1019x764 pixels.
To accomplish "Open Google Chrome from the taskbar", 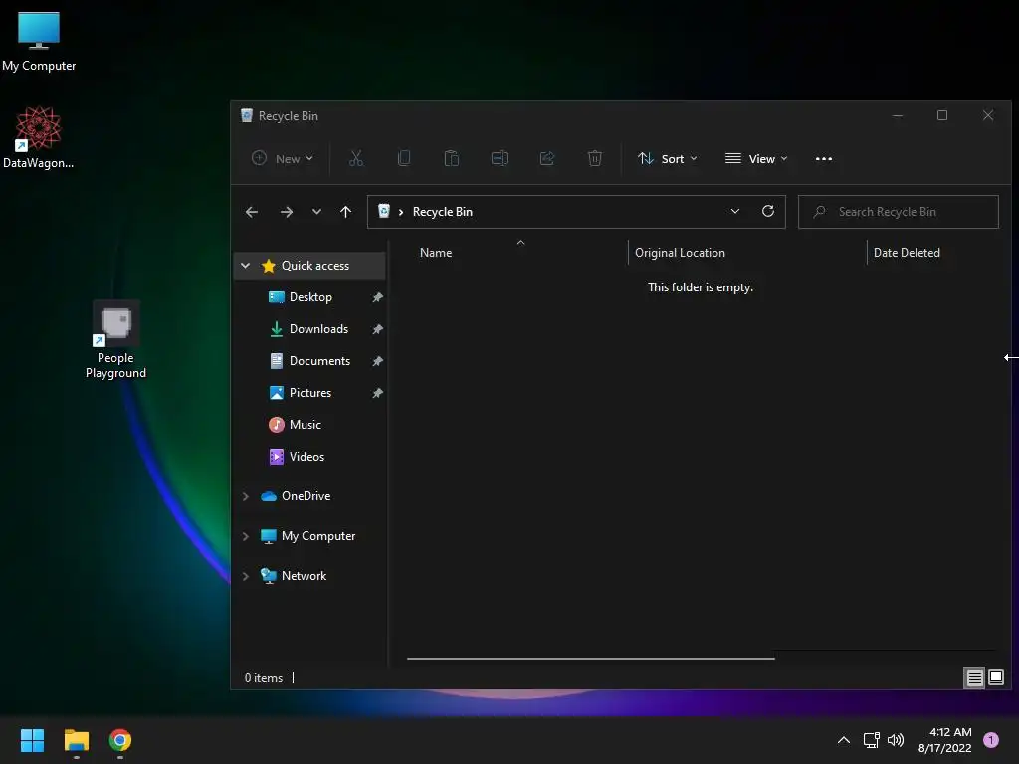I will [x=120, y=740].
